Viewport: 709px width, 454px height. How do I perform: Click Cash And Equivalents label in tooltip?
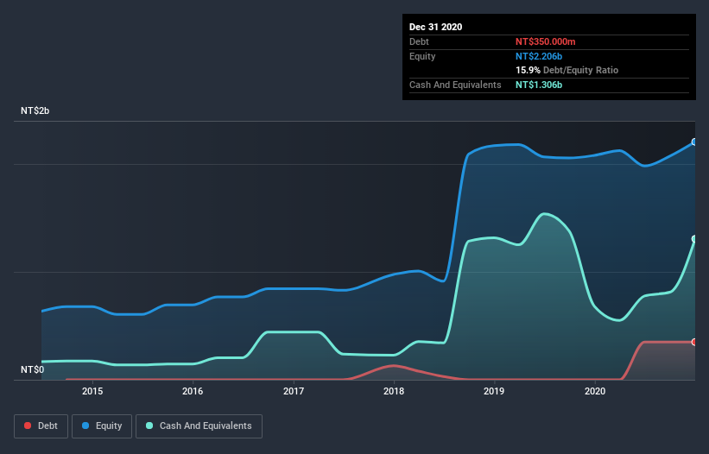coord(455,85)
